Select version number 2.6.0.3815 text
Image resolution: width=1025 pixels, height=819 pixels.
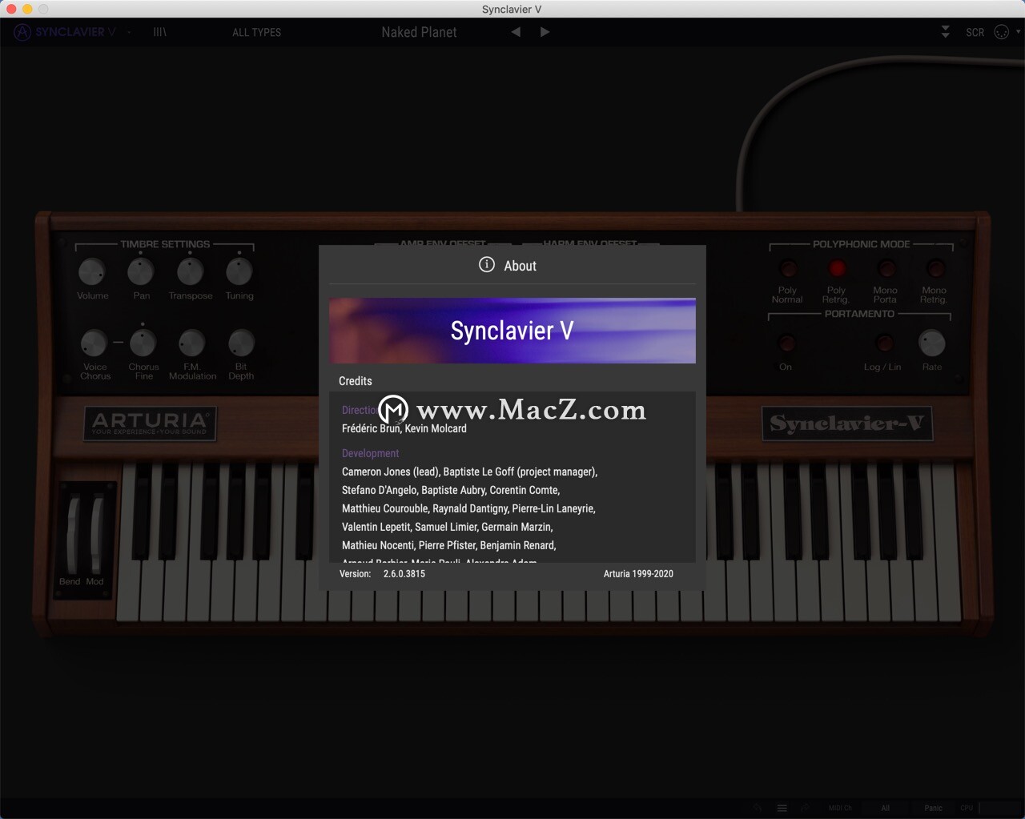click(x=404, y=573)
